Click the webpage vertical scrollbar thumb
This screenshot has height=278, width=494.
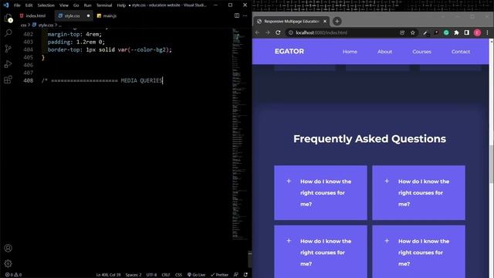491,164
